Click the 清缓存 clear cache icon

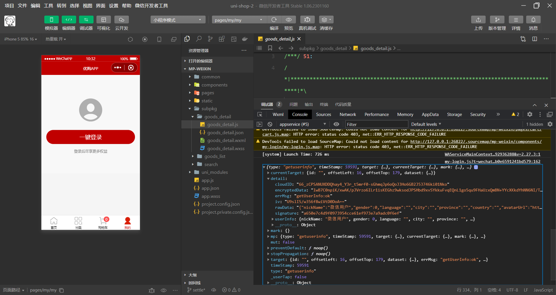pyautogui.click(x=326, y=20)
